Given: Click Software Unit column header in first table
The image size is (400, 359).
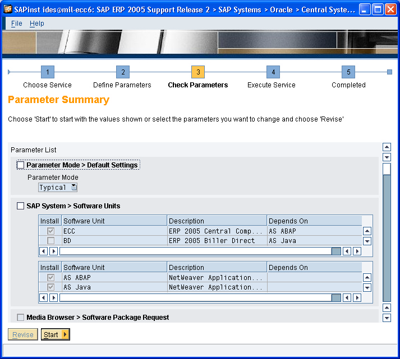Looking at the screenshot, I should click(x=114, y=221).
